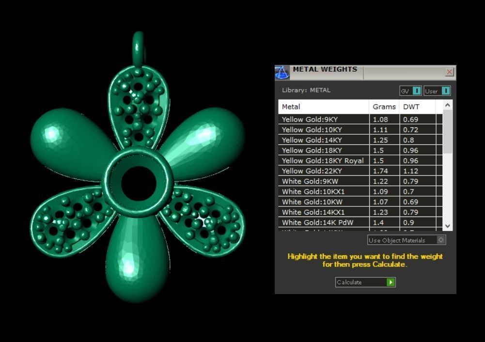Select the Yellow Gold:18KY Royal row
Viewport: 485px width, 342px height.
[360, 160]
